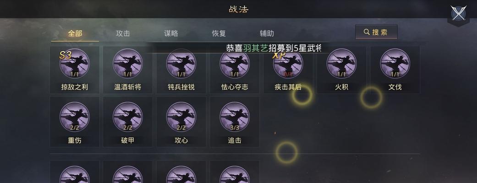Pick the 文伐 tactic icon
Viewport: 477px width, 183px height.
pyautogui.click(x=395, y=64)
